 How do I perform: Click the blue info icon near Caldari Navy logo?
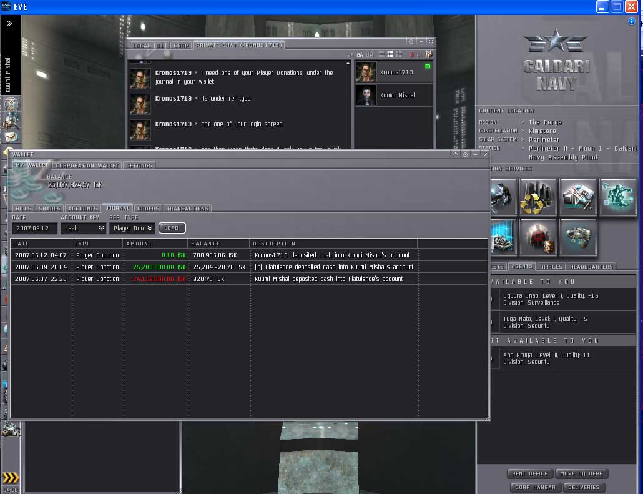click(x=632, y=21)
